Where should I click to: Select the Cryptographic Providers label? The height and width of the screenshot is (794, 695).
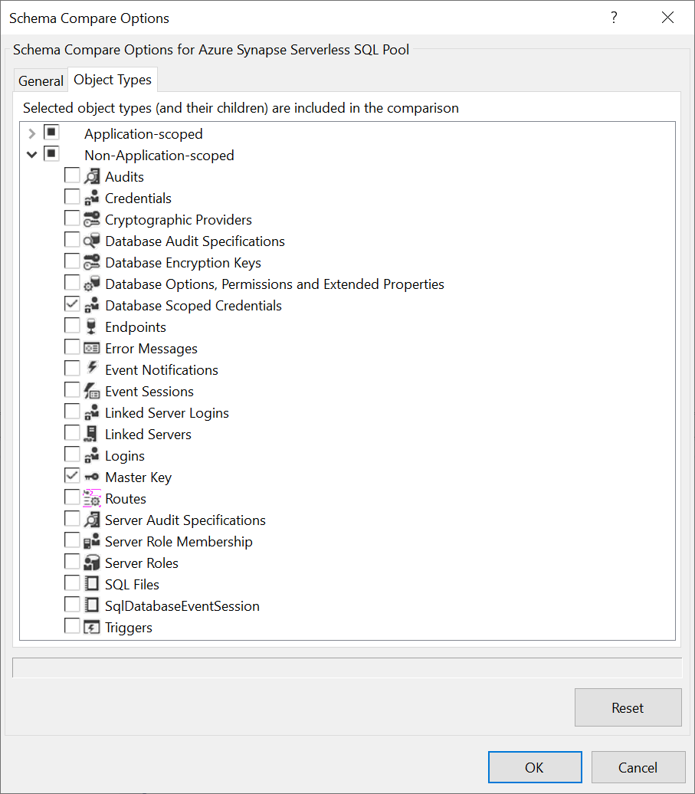tap(179, 220)
